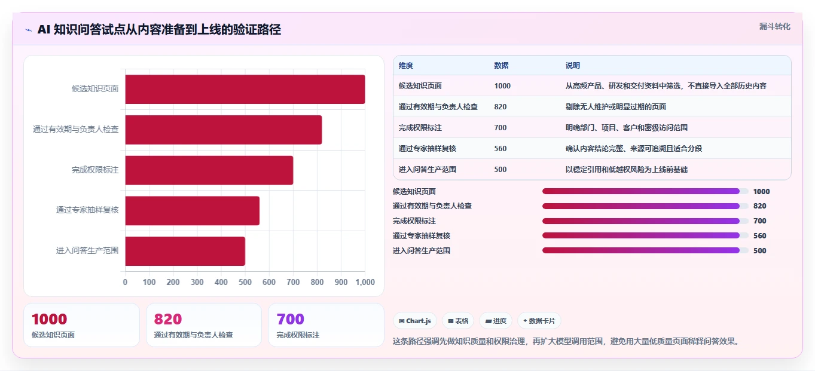Click the 完成权限标注 progress list label
815x371 pixels.
(414, 221)
